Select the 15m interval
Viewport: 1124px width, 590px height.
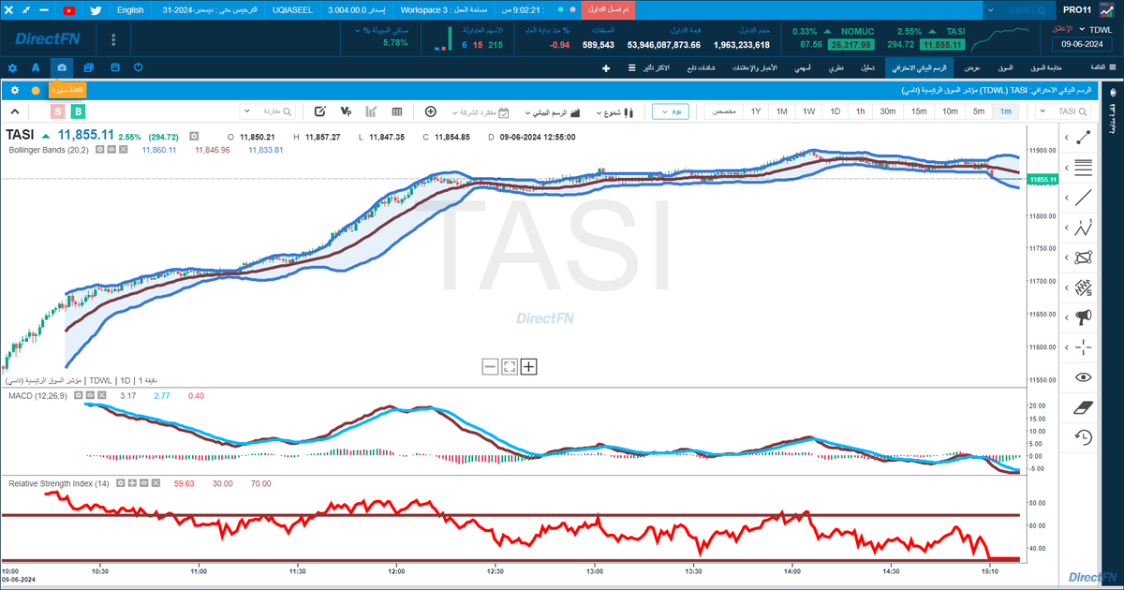point(919,111)
